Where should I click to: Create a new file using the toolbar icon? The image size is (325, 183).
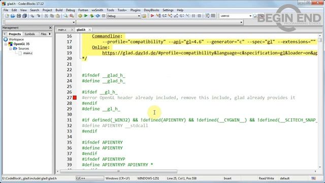tap(7, 16)
